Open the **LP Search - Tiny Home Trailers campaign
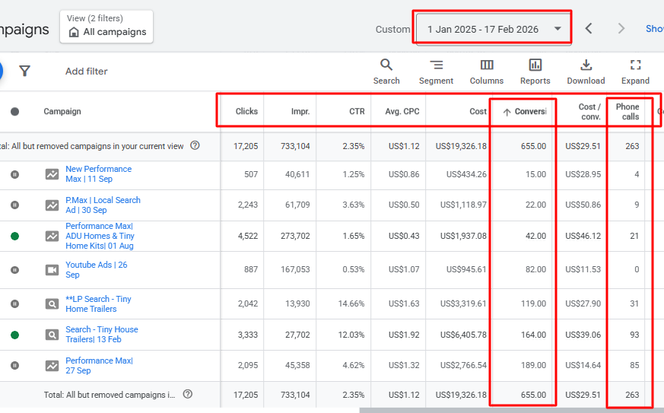 98,303
